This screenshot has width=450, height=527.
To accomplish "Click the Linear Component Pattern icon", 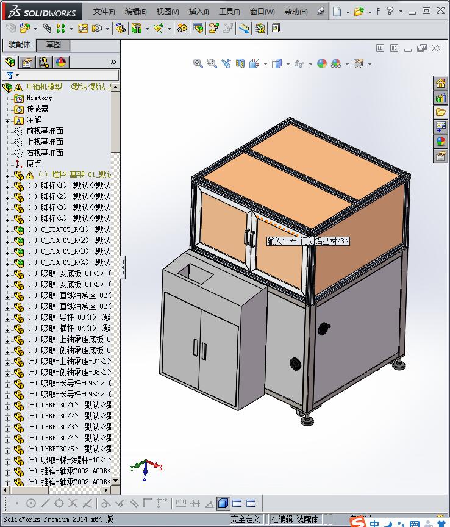I will tap(61, 28).
